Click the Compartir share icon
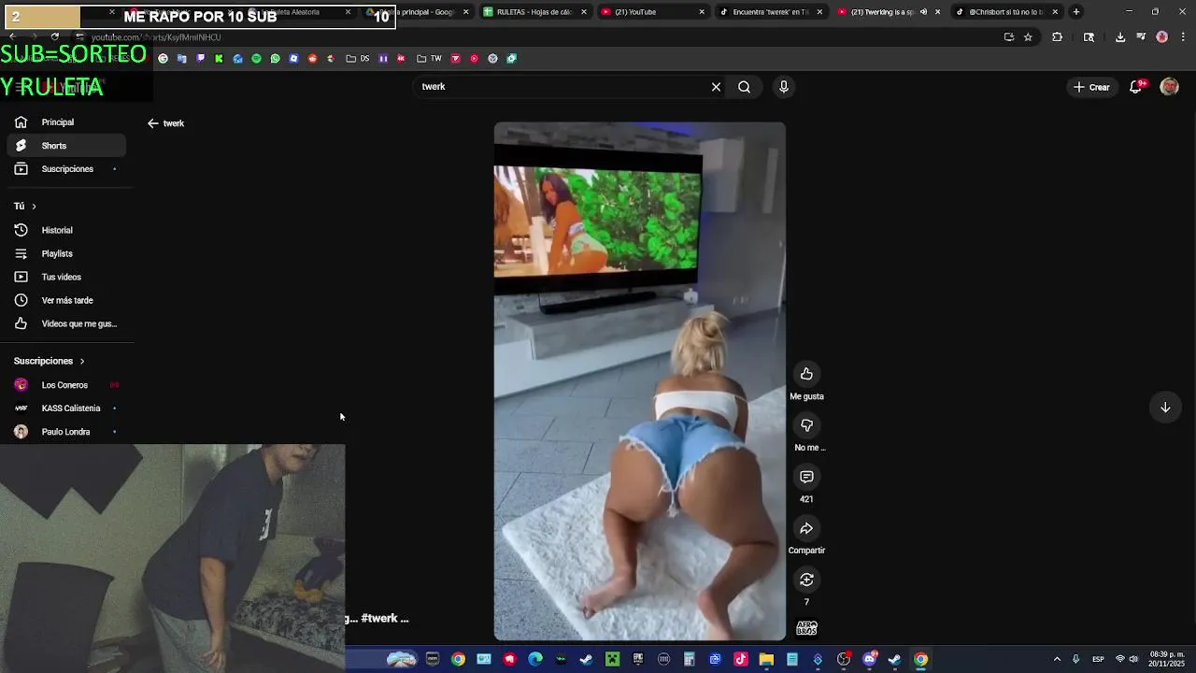 tap(806, 528)
